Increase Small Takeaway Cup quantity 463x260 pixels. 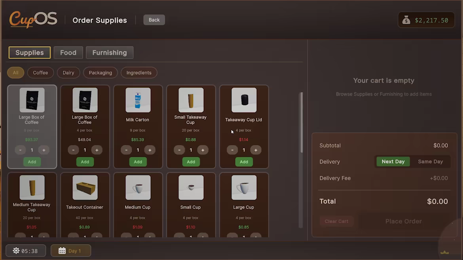[x=203, y=150]
